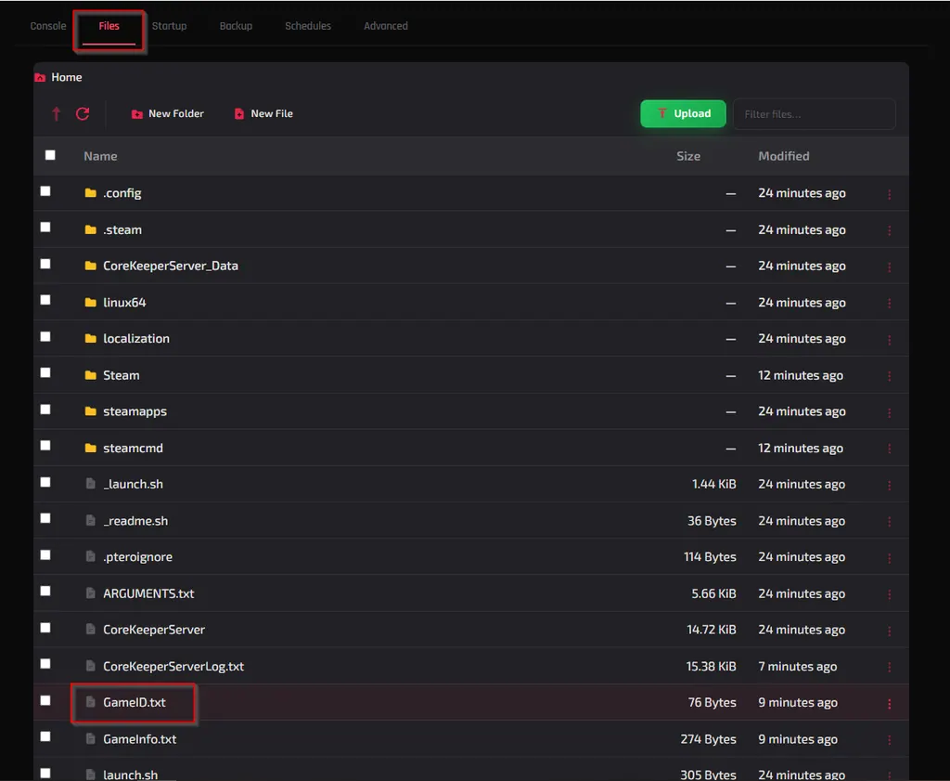The height and width of the screenshot is (781, 950).
Task: Check the box for localization
Action: pyautogui.click(x=45, y=336)
